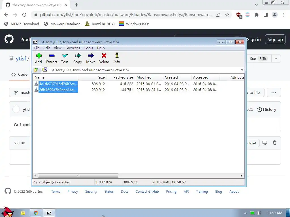This screenshot has width=290, height=217.
Task: Open the Chrome profile avatar
Action: pyautogui.click(x=275, y=15)
